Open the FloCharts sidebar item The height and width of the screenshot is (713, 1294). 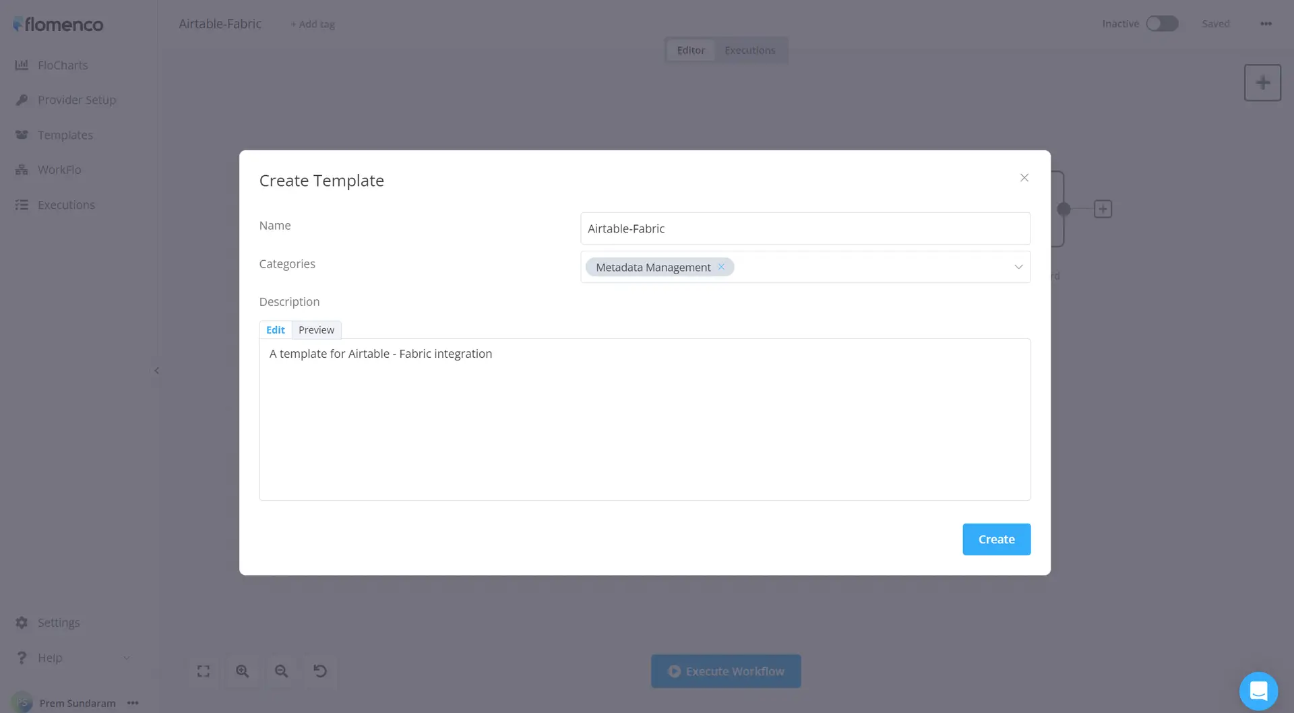[x=52, y=65]
